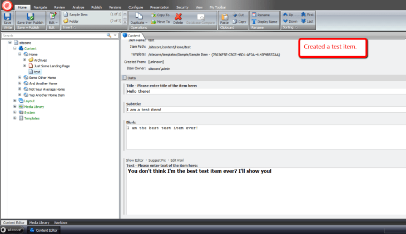Move item to First position
The height and width of the screenshot is (234, 406).
point(308,15)
